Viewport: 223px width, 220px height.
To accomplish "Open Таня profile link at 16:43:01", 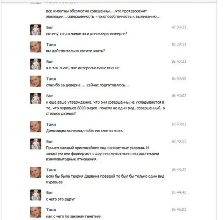I will point(51,124).
